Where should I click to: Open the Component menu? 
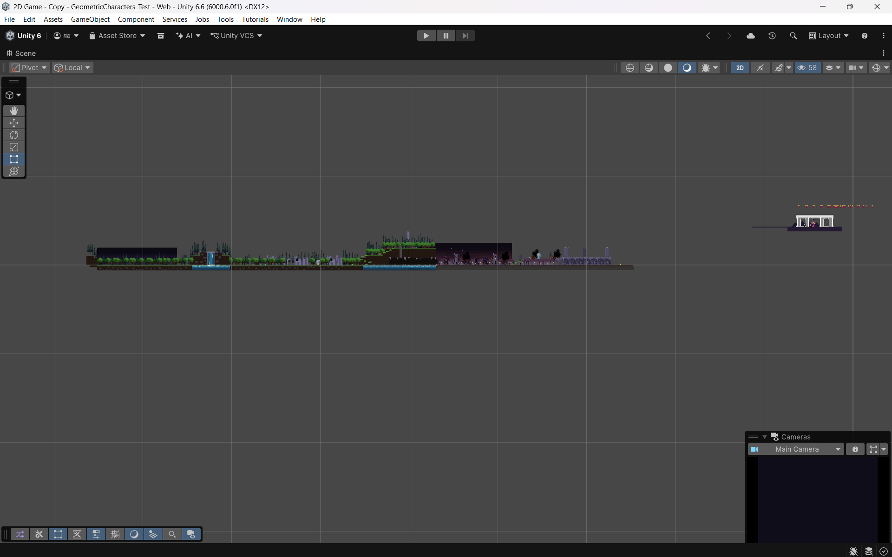pos(136,19)
